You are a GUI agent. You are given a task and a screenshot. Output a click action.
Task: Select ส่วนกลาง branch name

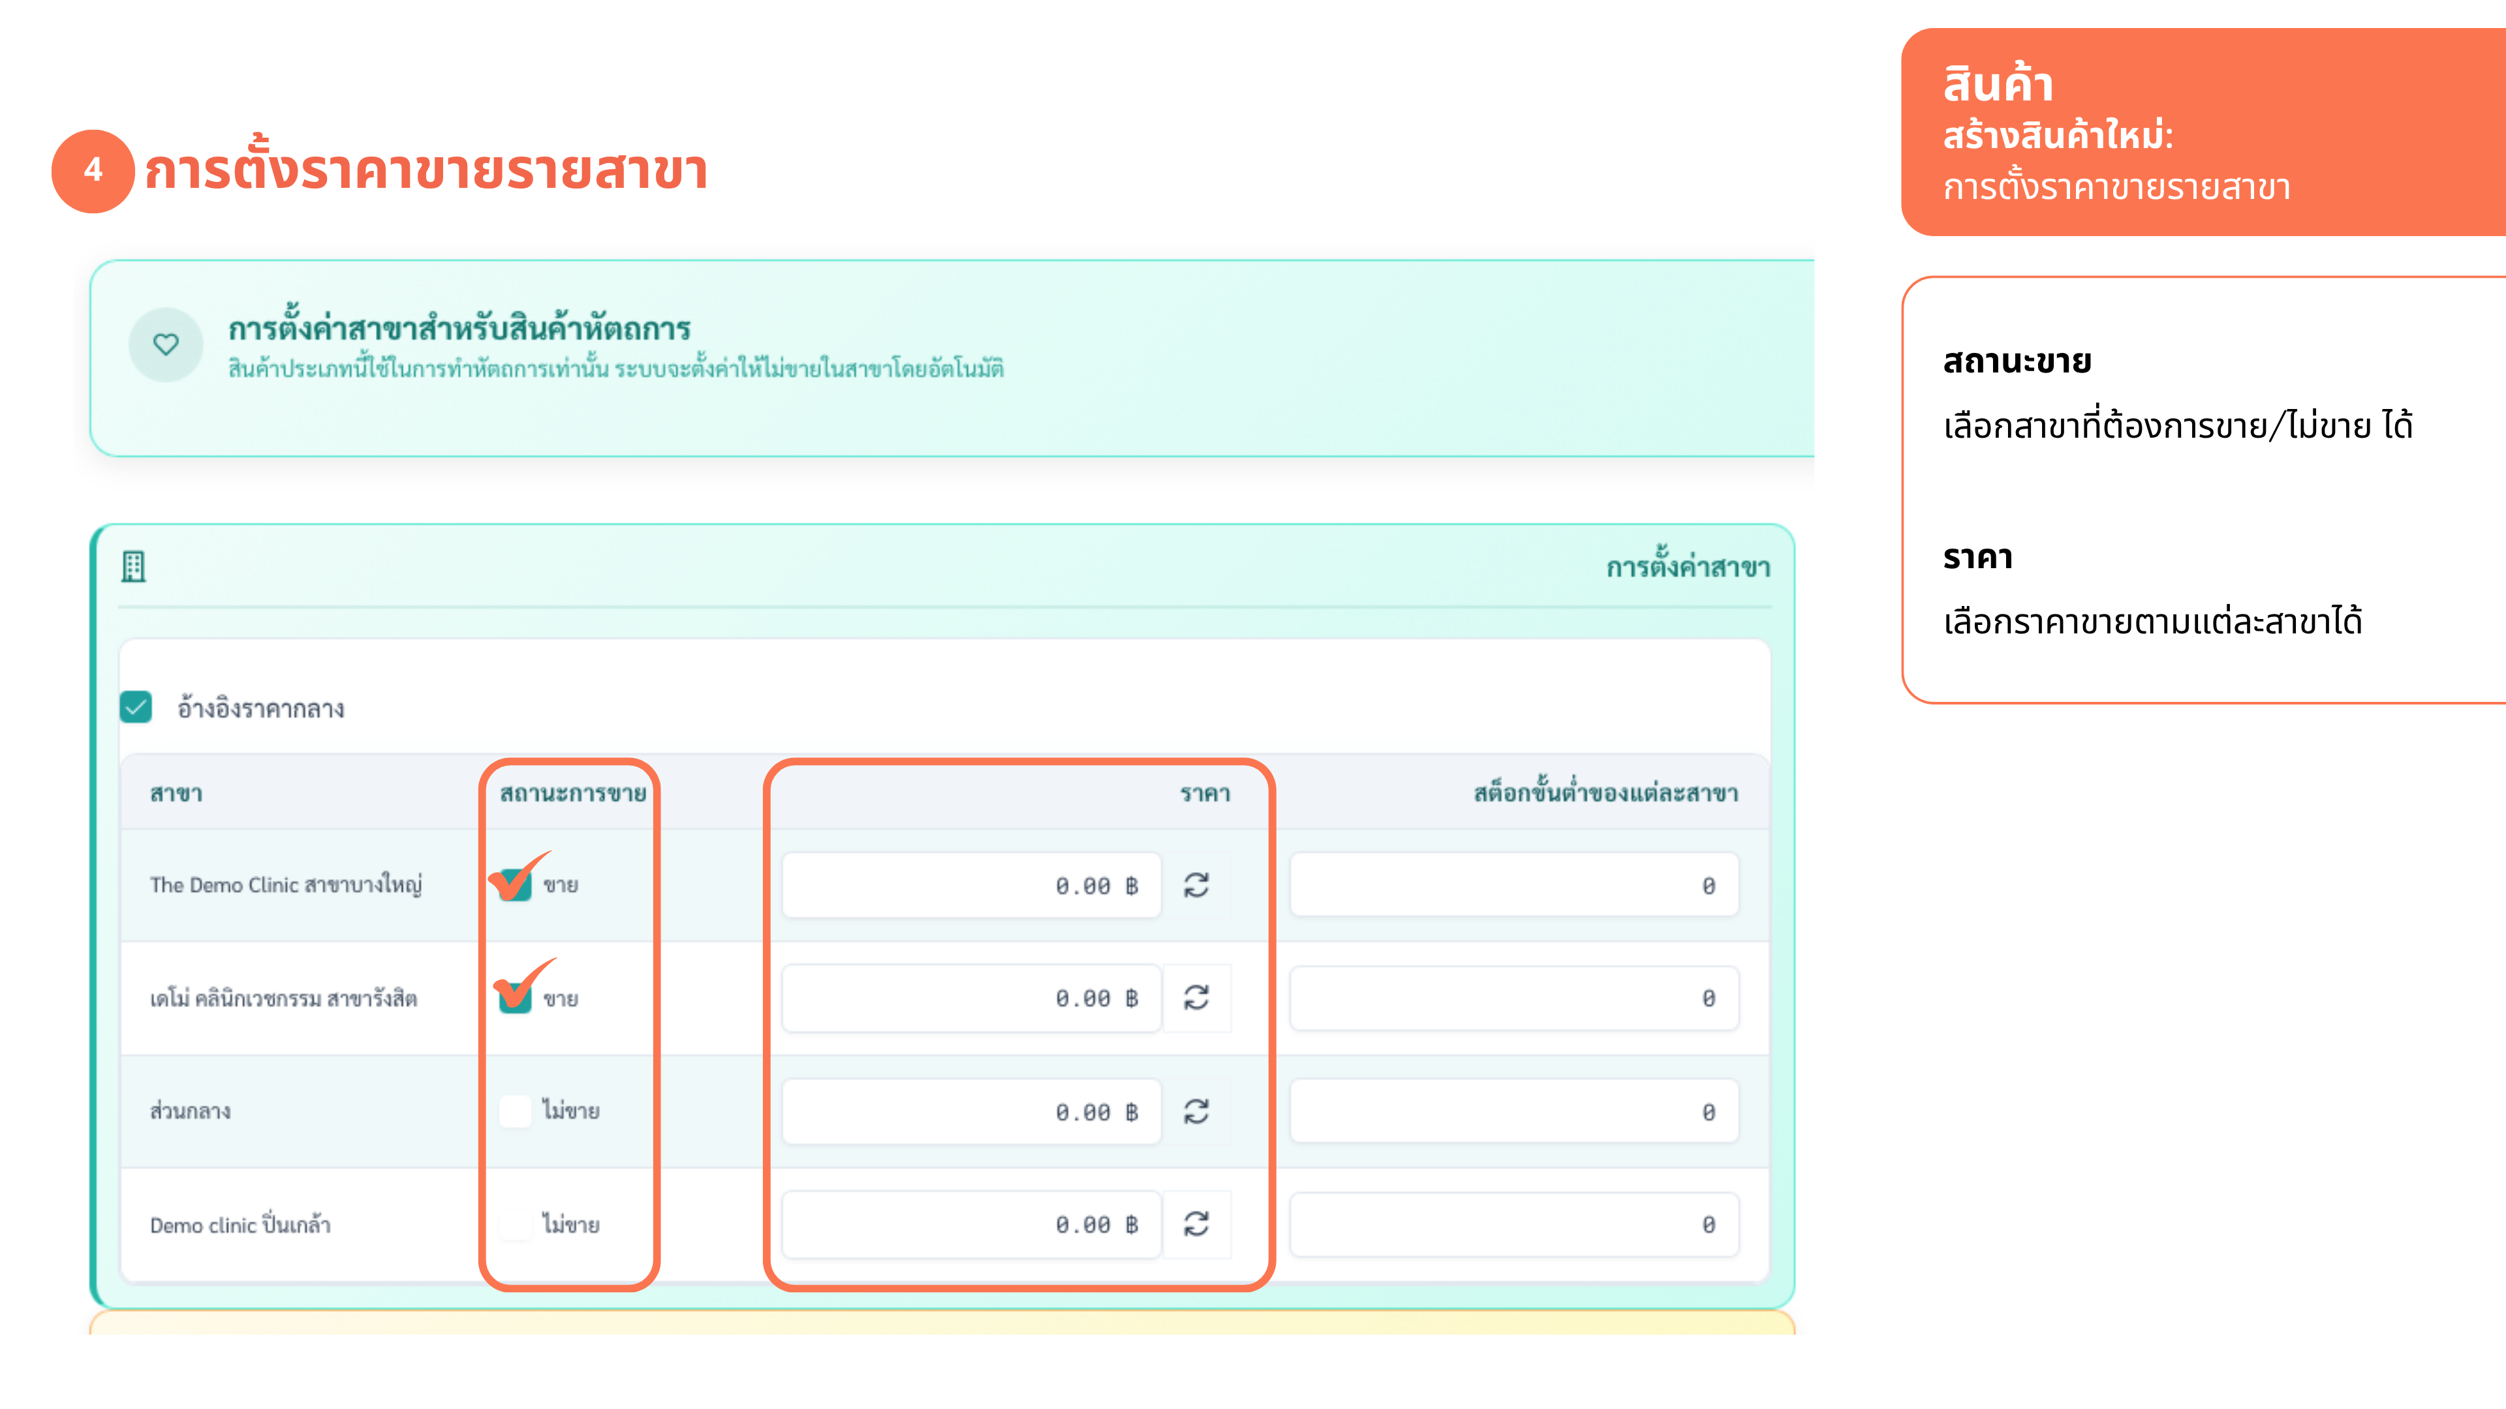[x=190, y=1110]
